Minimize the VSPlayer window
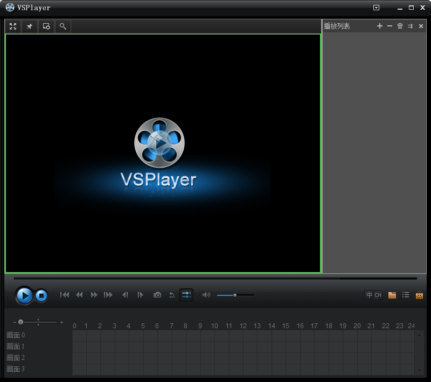Image resolution: width=431 pixels, height=382 pixels. [400, 8]
